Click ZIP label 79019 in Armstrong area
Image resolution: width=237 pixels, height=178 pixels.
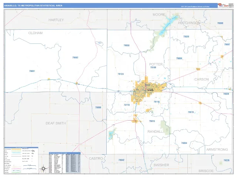pos(191,112)
